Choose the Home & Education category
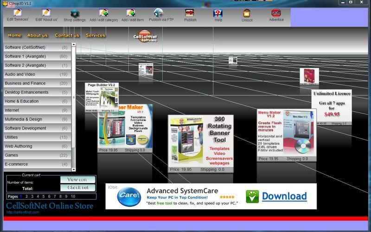The image size is (371, 232). (x=38, y=101)
